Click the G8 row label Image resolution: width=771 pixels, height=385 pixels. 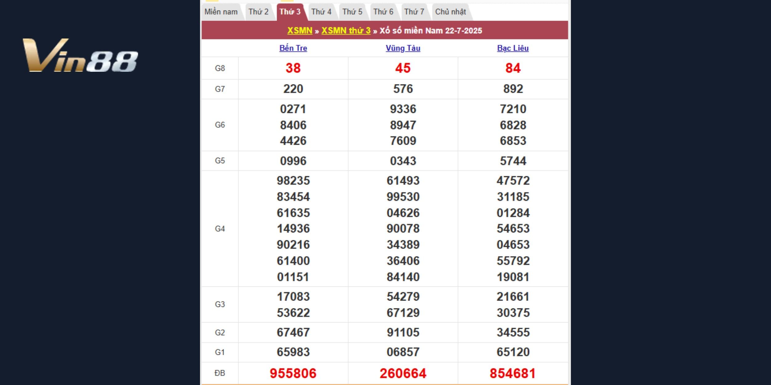point(220,68)
